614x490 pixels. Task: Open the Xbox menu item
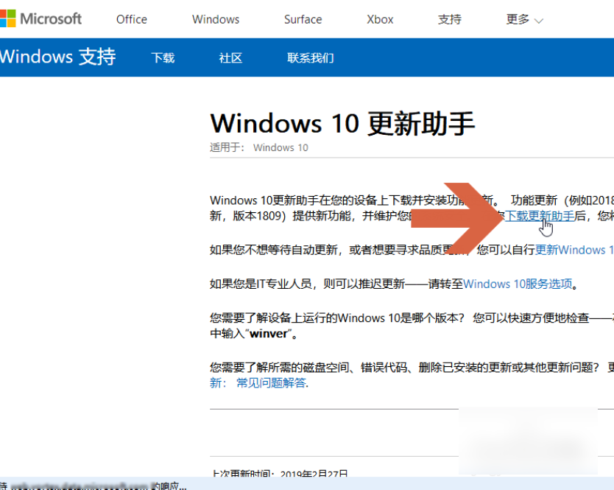coord(379,19)
